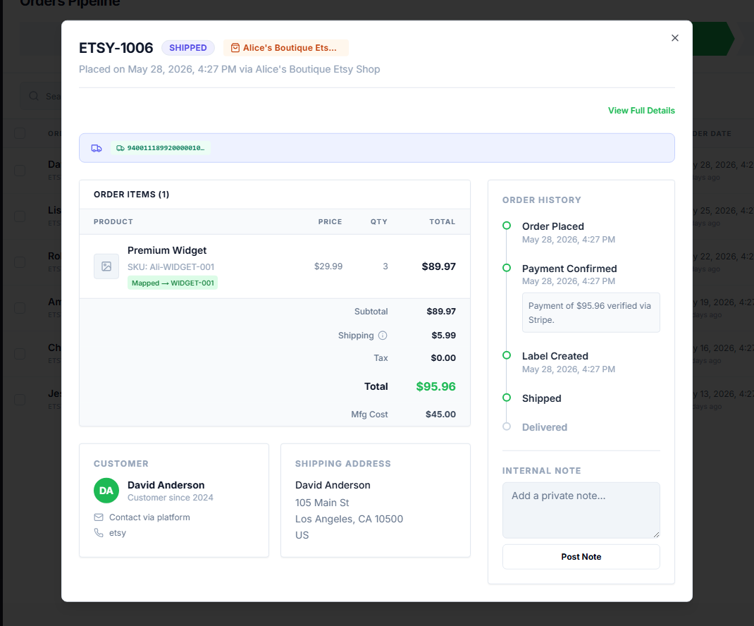Select the Delivered timeline step circle
Viewport: 754px width, 626px height.
click(507, 426)
